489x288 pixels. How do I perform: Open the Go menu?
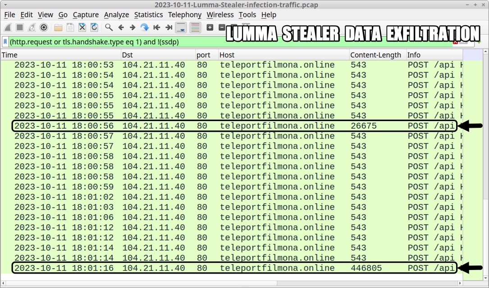(x=63, y=15)
